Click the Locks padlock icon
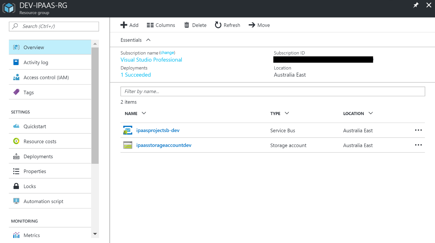The height and width of the screenshot is (243, 435). [x=16, y=186]
